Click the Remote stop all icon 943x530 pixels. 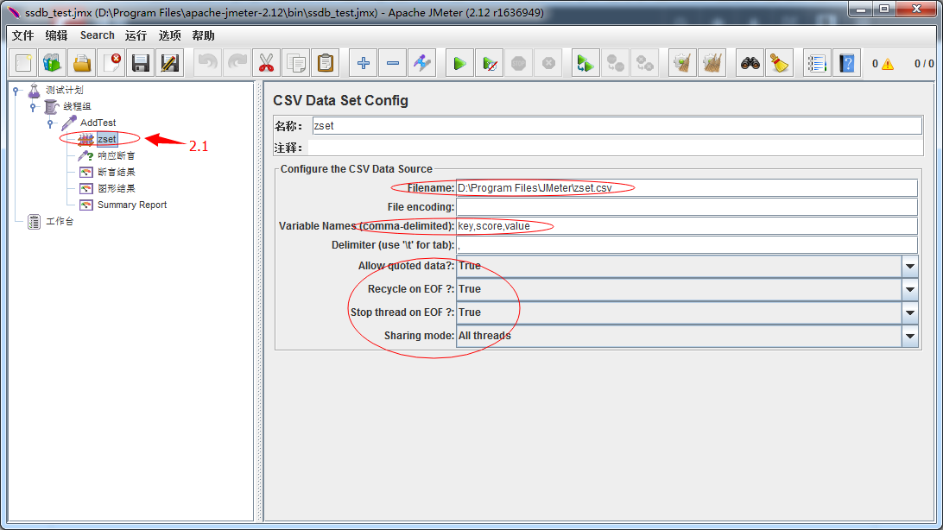click(615, 63)
